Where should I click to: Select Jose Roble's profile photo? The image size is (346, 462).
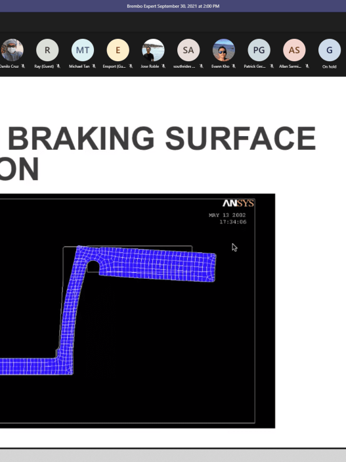point(153,50)
